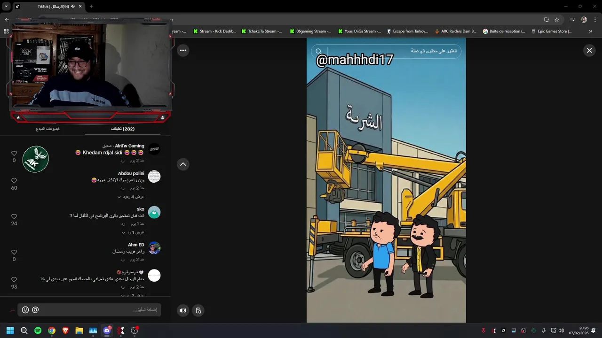Open Ahm ED profile avatar
The height and width of the screenshot is (338, 602).
click(x=154, y=248)
